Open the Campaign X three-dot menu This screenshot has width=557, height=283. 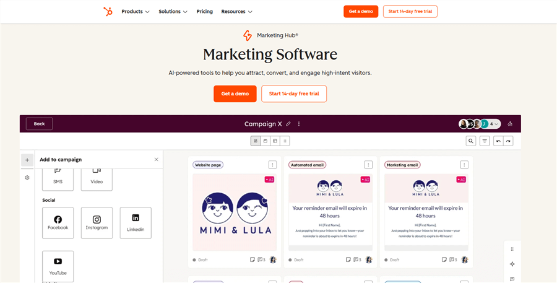coord(299,124)
